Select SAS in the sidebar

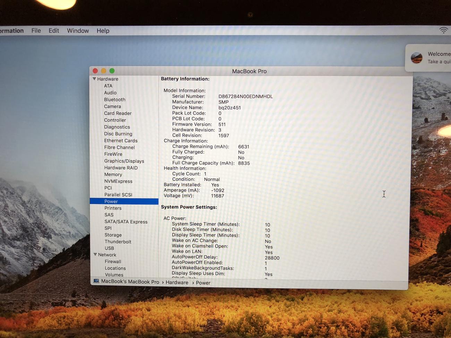(109, 215)
